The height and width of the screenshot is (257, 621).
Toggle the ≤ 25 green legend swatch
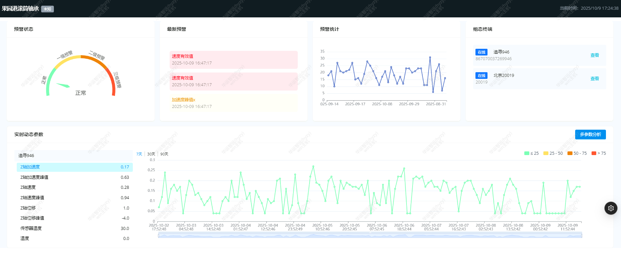[x=527, y=153]
